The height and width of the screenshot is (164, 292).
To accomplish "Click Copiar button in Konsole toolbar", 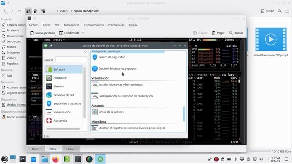I will point(200,33).
